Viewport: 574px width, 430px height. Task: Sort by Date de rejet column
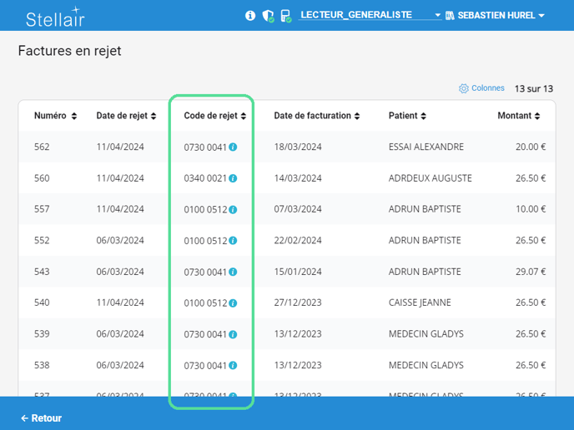coord(127,116)
